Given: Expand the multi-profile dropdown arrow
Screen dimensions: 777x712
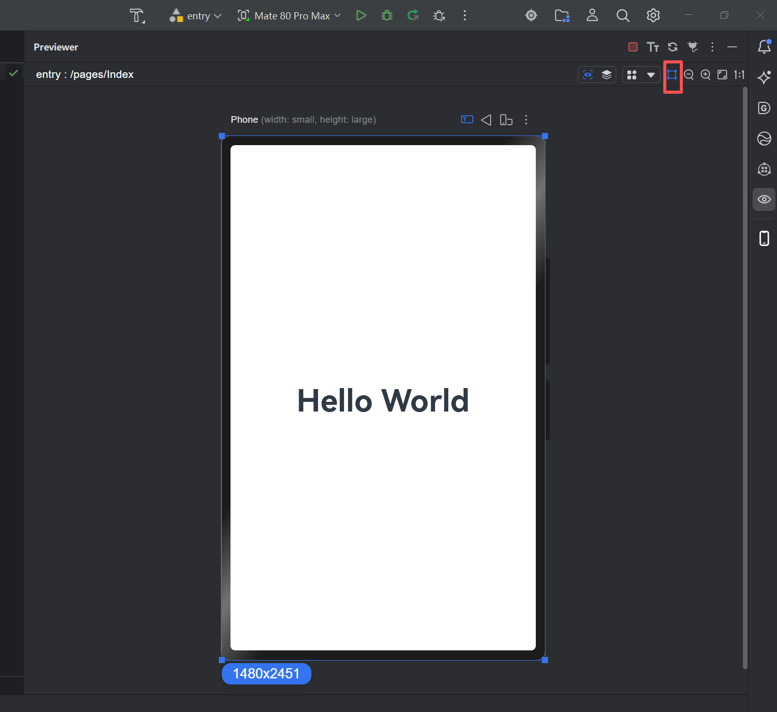Looking at the screenshot, I should [651, 75].
